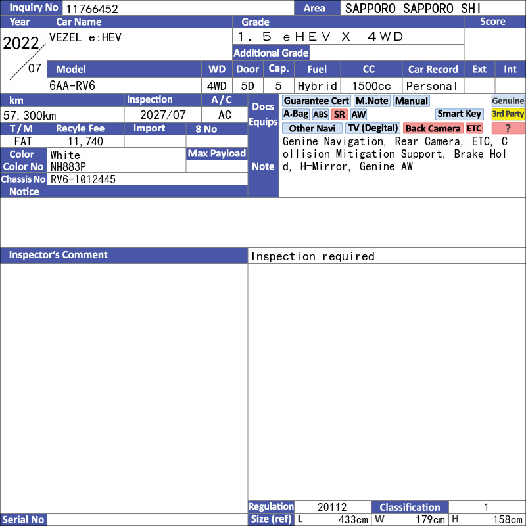Click the 1500cc displacement value
The image size is (526, 526).
click(x=371, y=86)
